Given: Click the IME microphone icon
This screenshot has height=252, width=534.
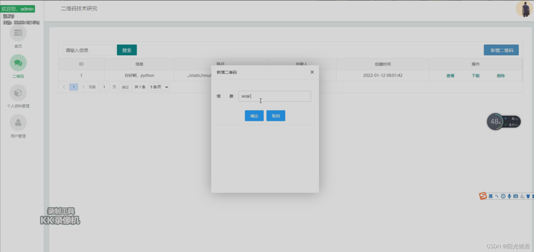Looking at the screenshot, I should [x=509, y=196].
